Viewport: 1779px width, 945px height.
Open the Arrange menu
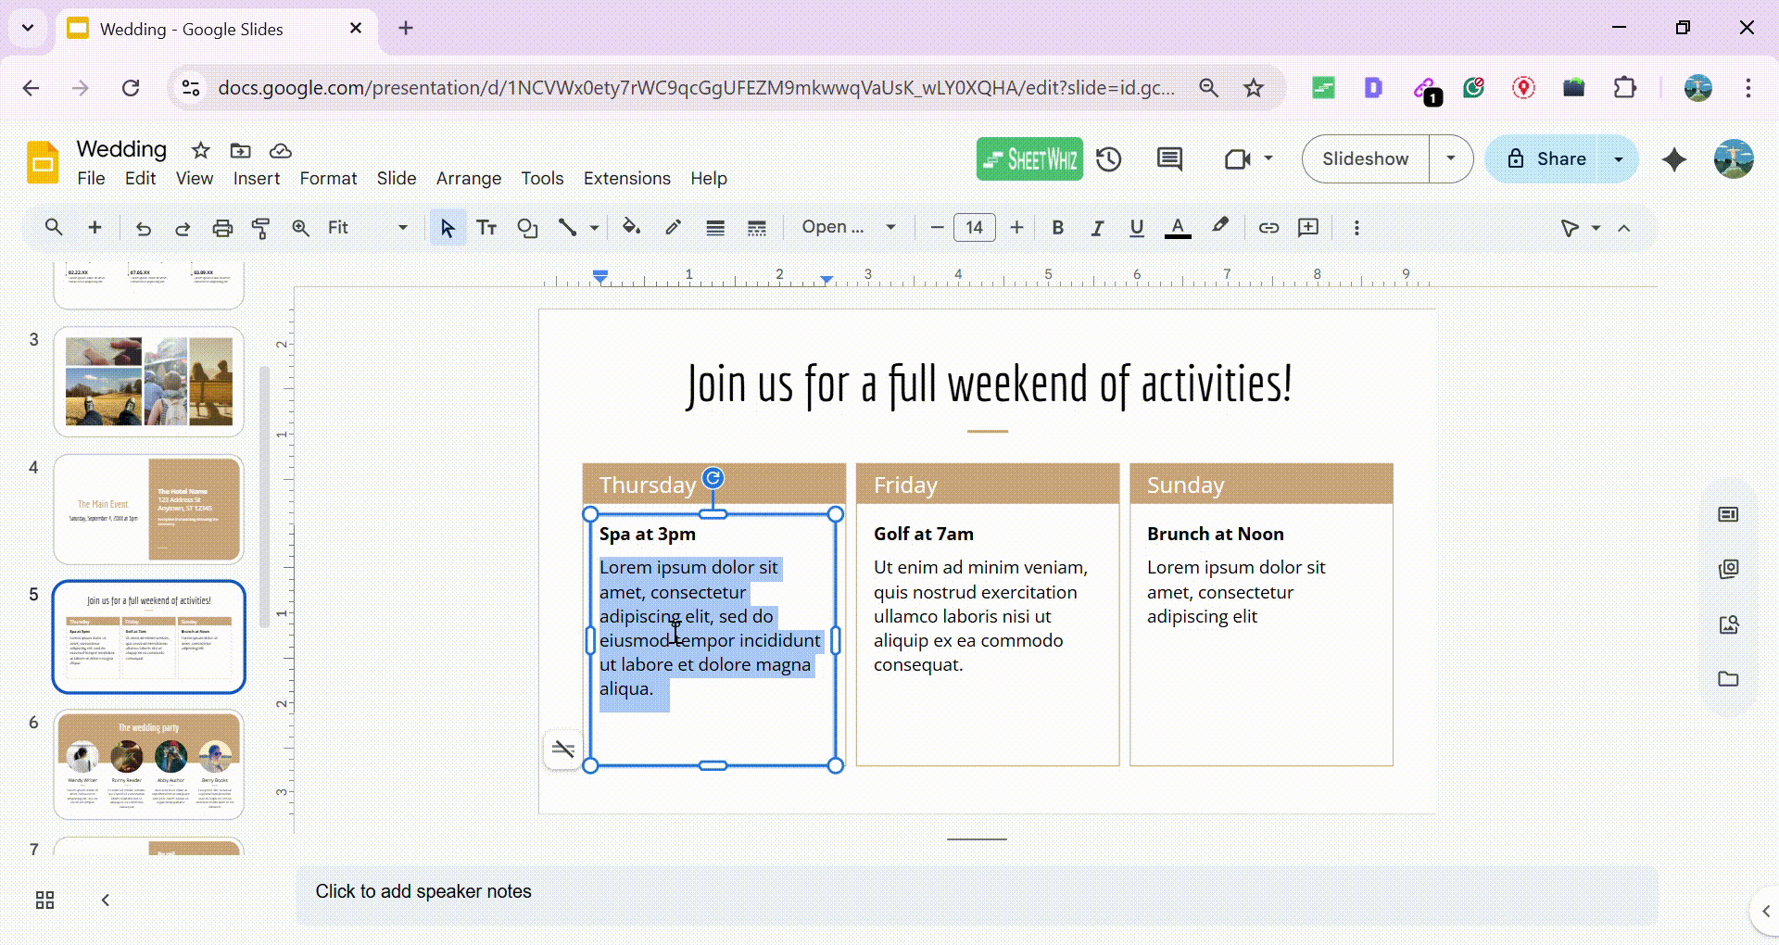pyautogui.click(x=469, y=179)
